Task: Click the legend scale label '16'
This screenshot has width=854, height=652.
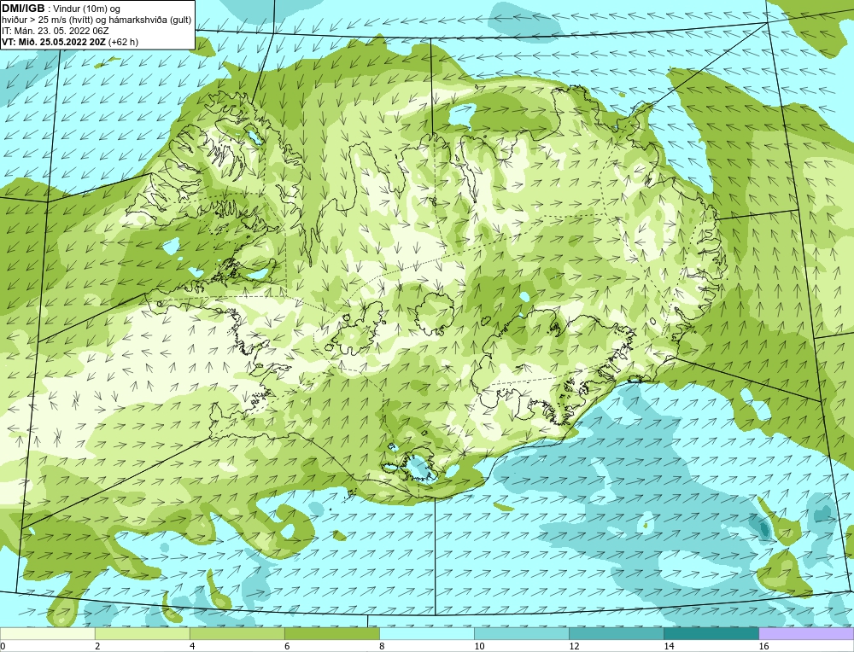Action: (763, 647)
